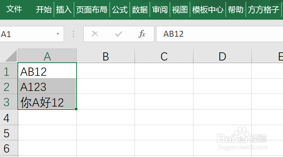Click the confirm checkmark icon in formula bar

click(x=119, y=34)
